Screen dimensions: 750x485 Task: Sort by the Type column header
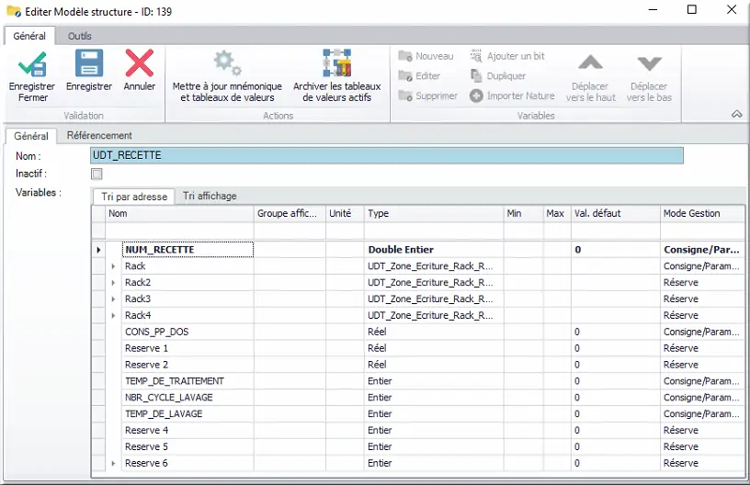click(433, 214)
